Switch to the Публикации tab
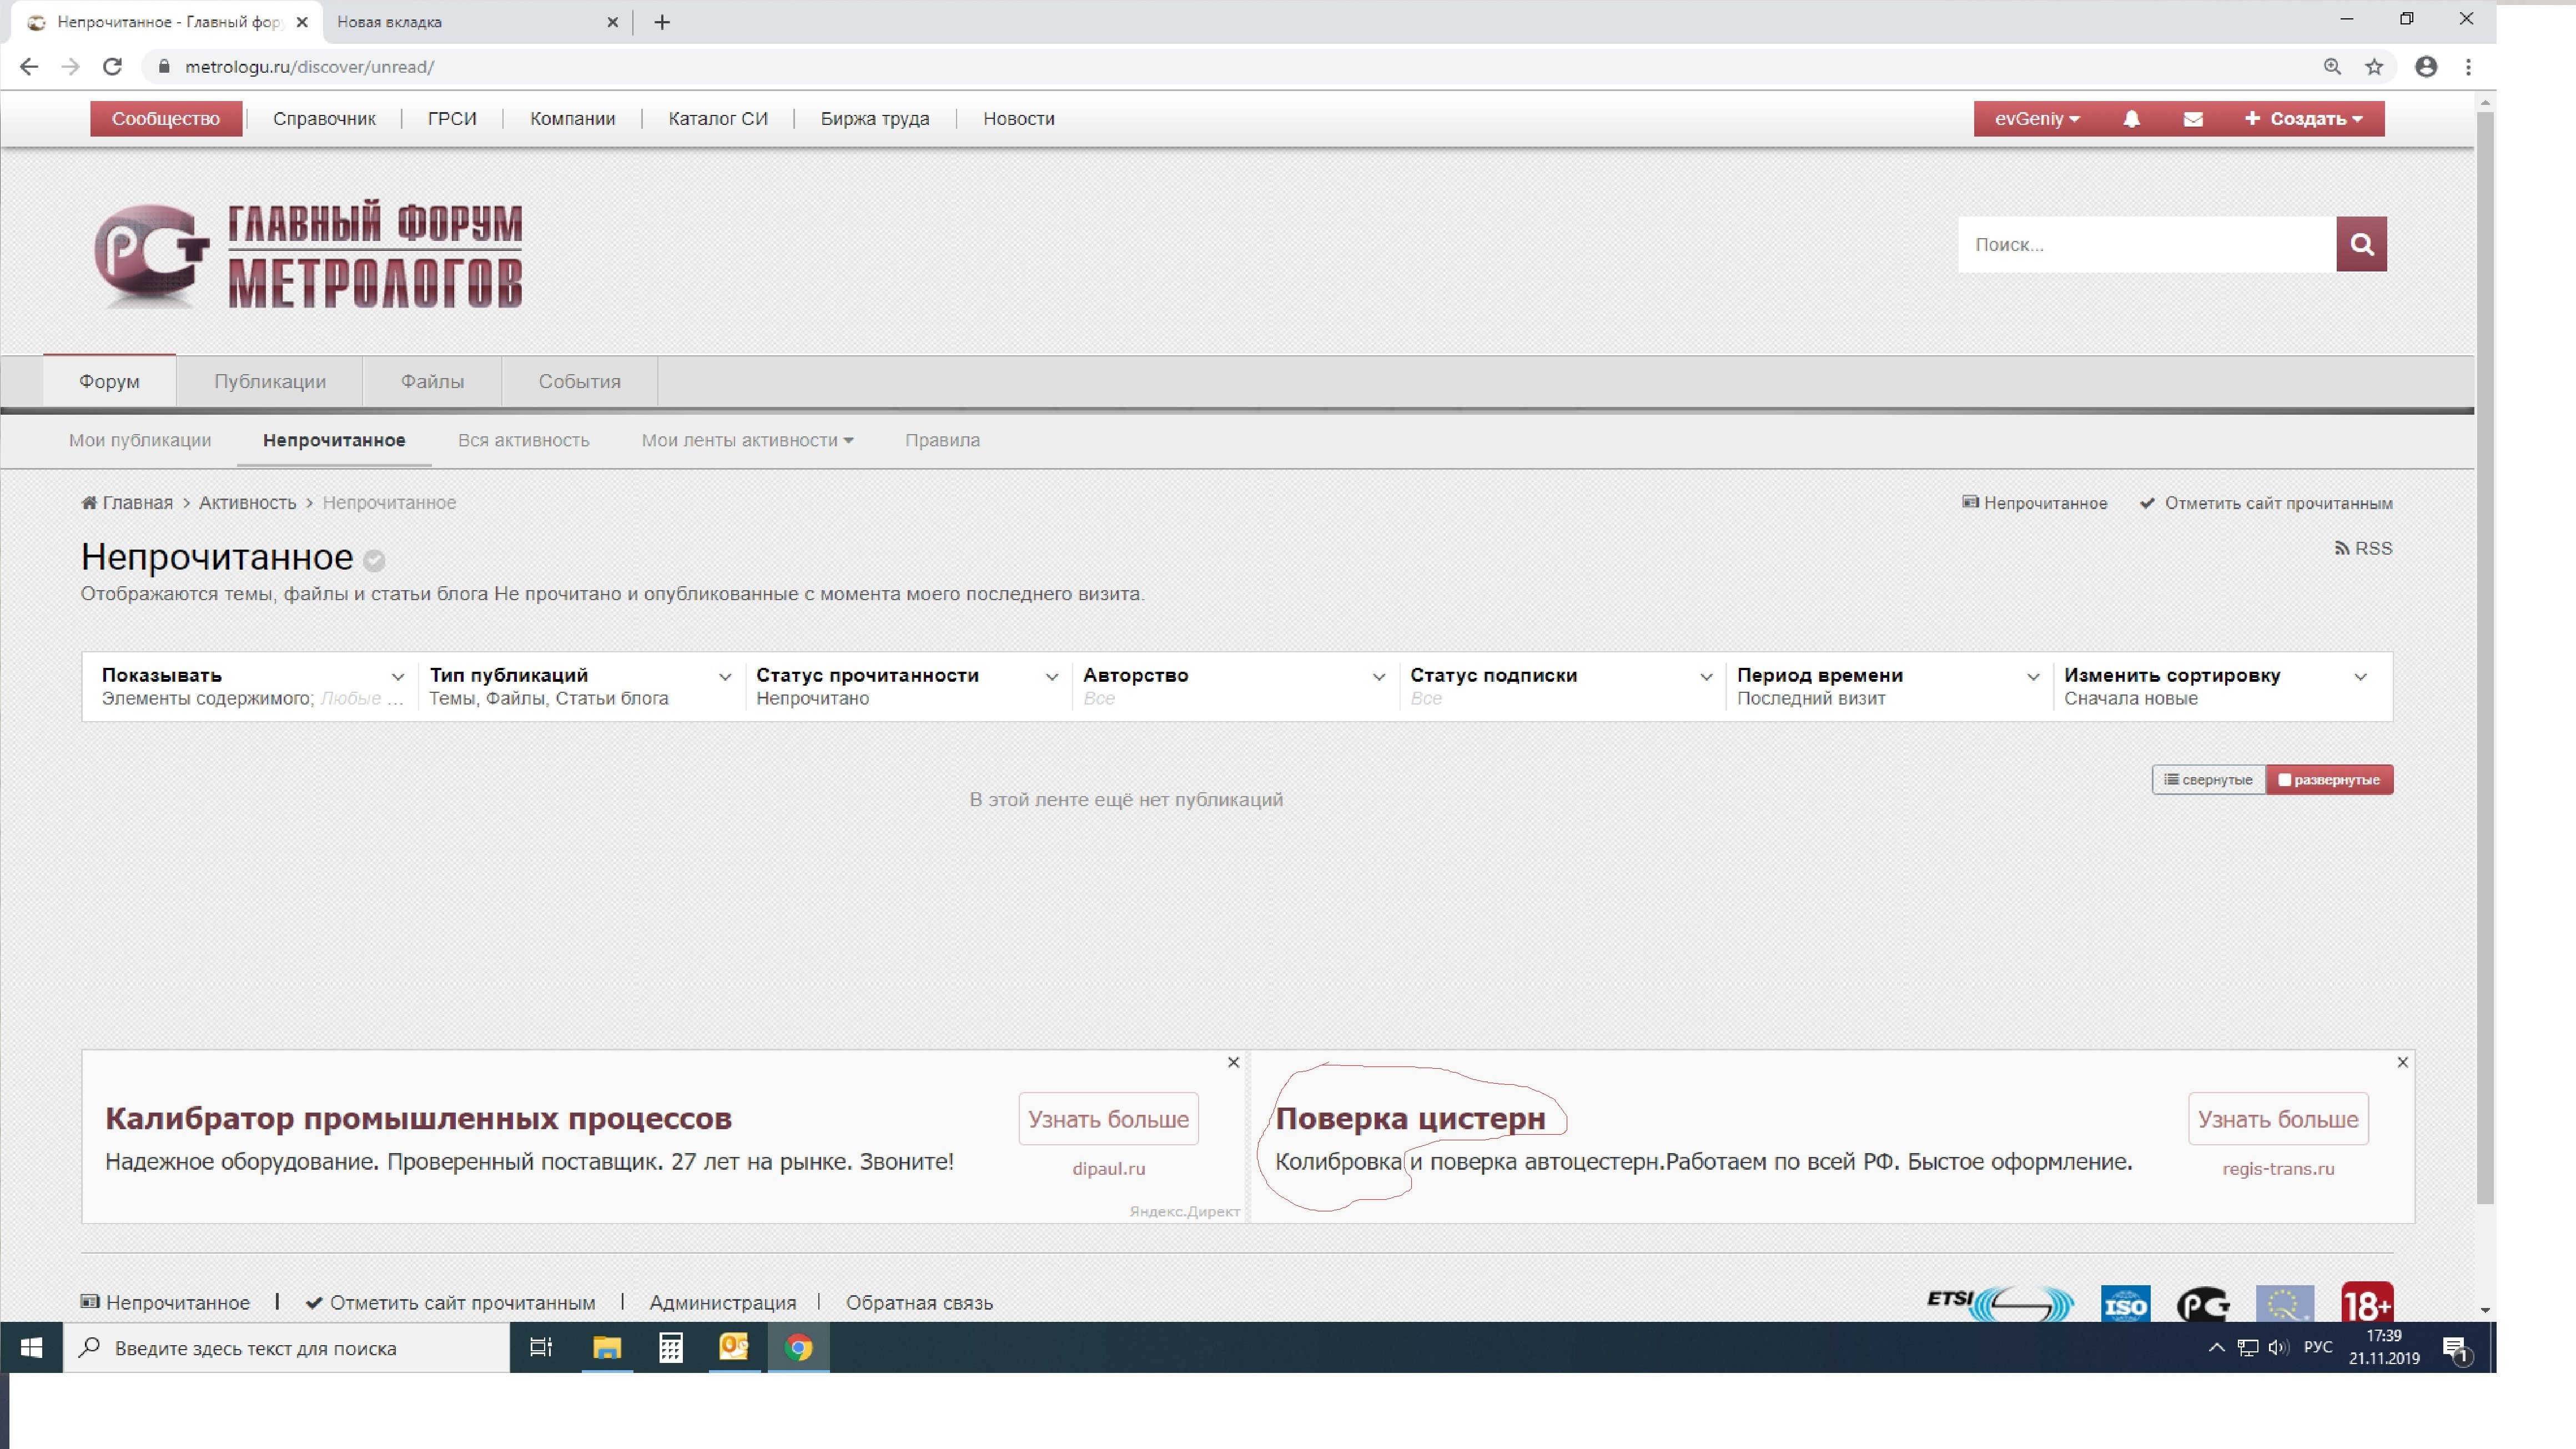This screenshot has width=2576, height=1449. tap(270, 381)
